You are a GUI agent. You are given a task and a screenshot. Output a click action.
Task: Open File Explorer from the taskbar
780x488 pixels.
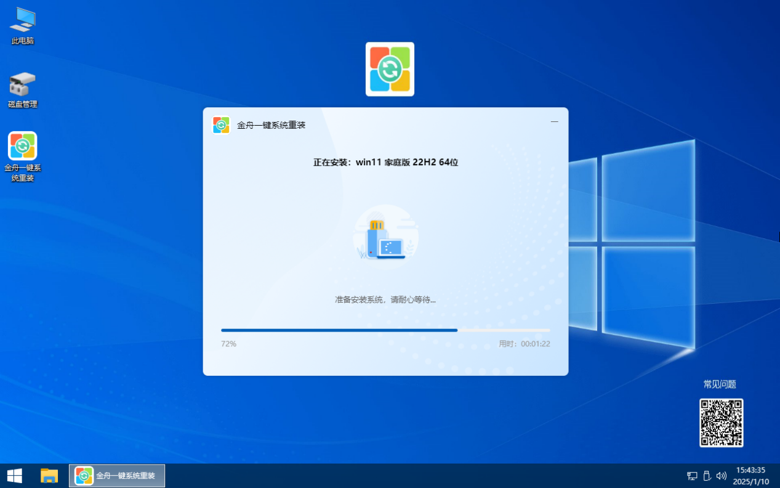click(49, 476)
